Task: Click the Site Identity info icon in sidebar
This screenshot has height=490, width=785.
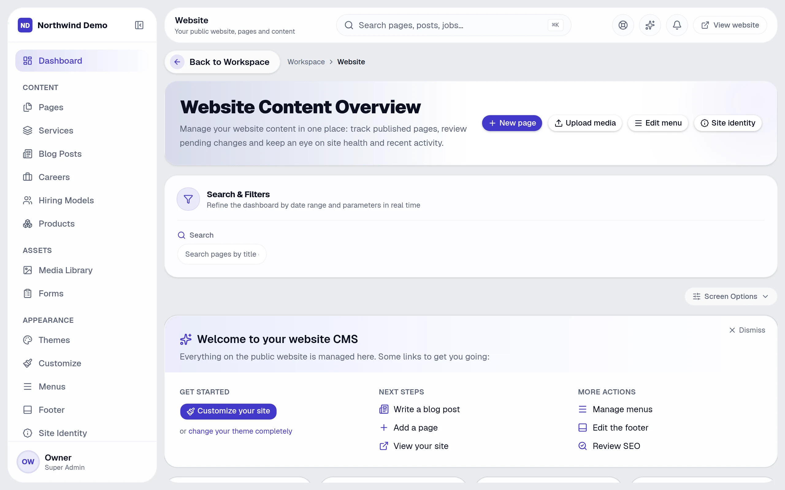Action: 28,433
